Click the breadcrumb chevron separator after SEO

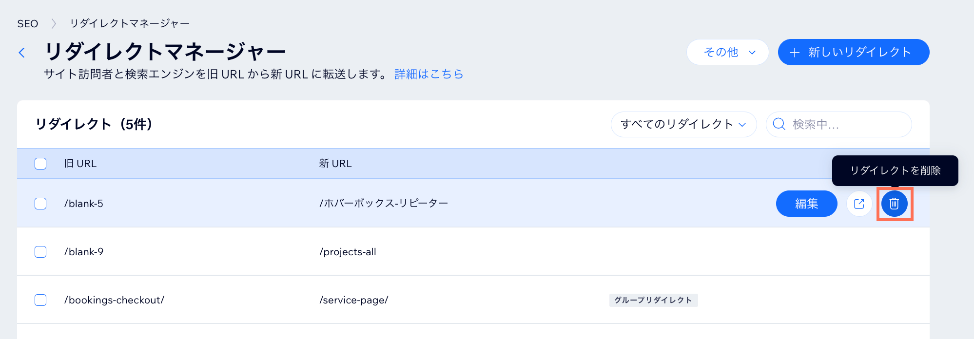[54, 23]
